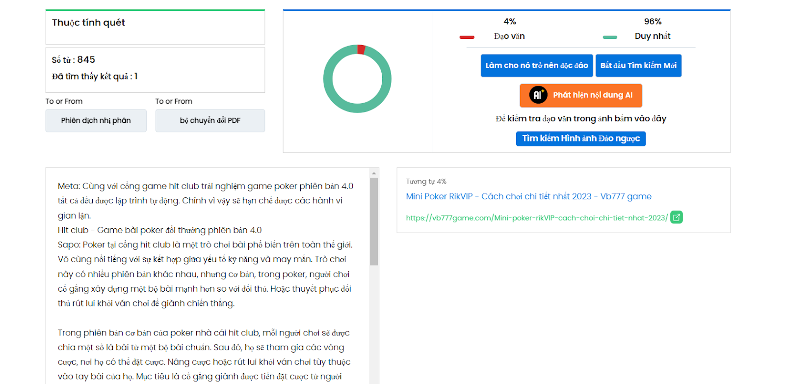Open the vb777game.com URL link
This screenshot has height=384, width=785.
[537, 218]
